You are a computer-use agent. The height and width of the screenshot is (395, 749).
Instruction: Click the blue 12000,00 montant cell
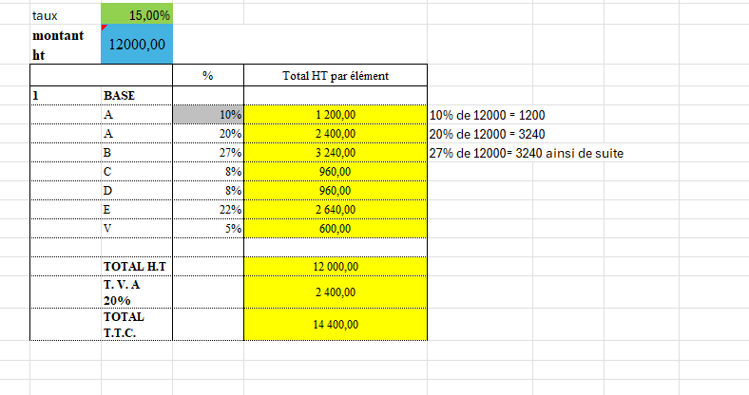point(137,45)
